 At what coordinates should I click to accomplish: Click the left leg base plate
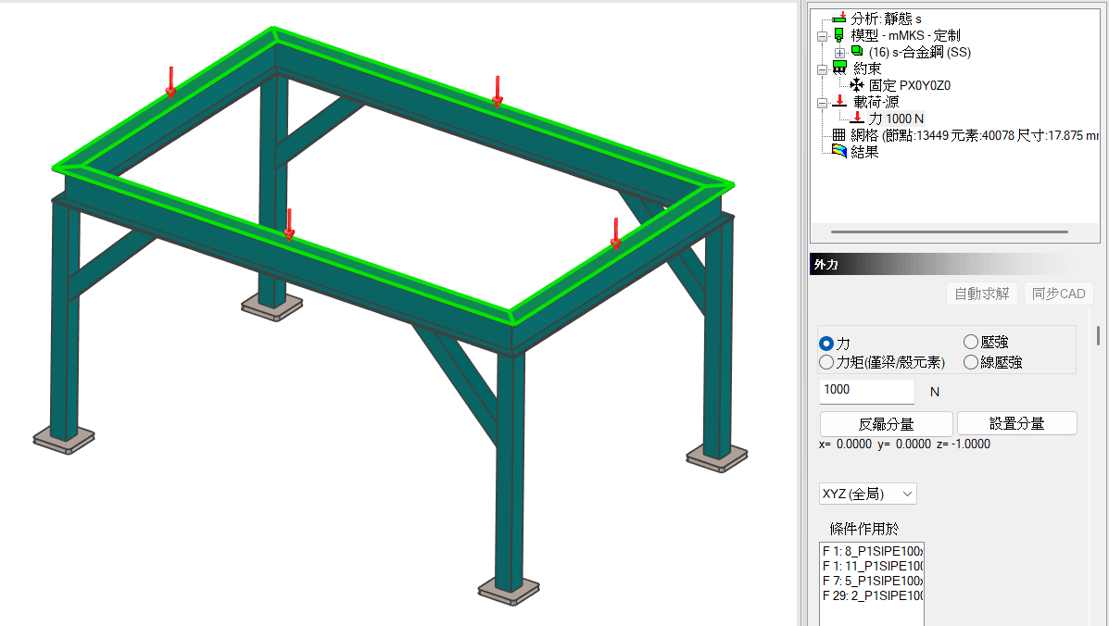(64, 440)
